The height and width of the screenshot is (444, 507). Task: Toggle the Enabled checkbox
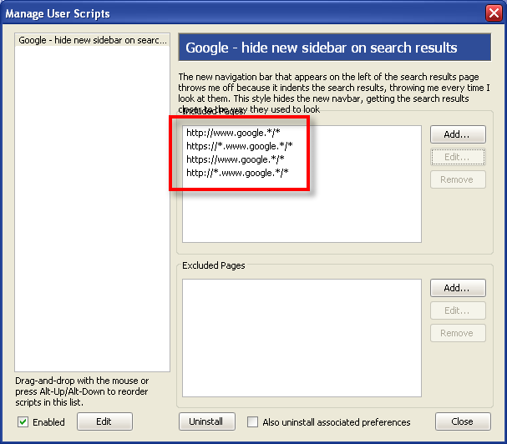23,421
